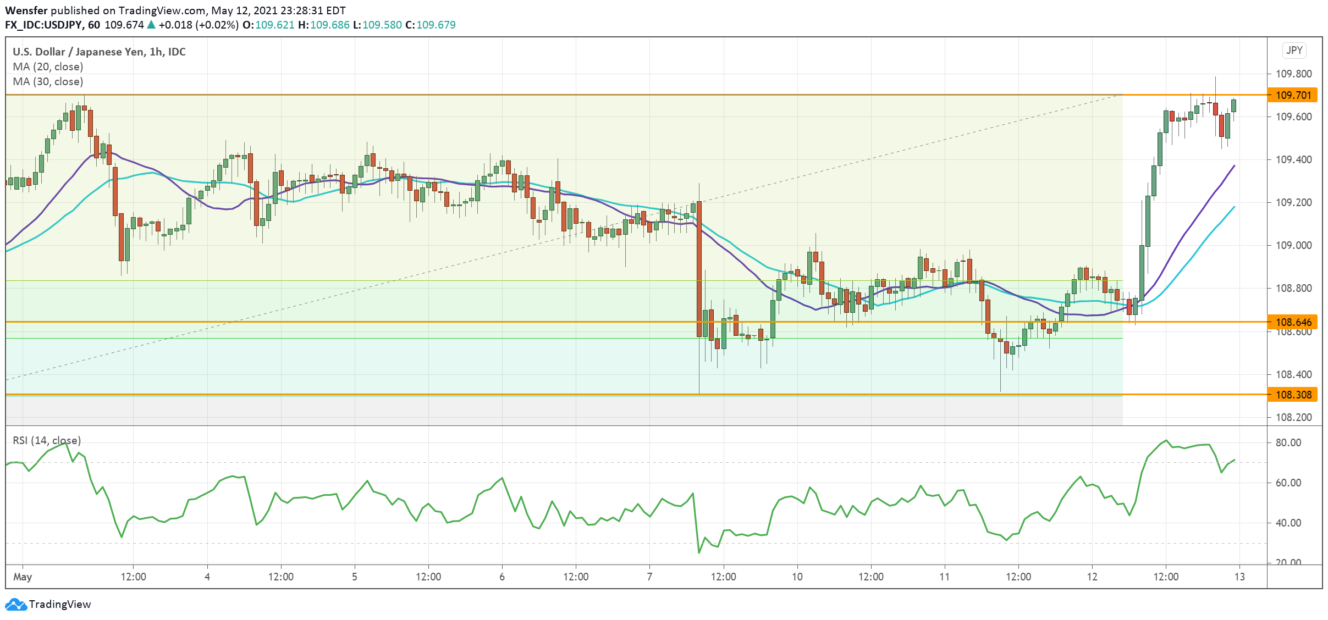Click the JPY currency badge on the price axis

point(1294,50)
